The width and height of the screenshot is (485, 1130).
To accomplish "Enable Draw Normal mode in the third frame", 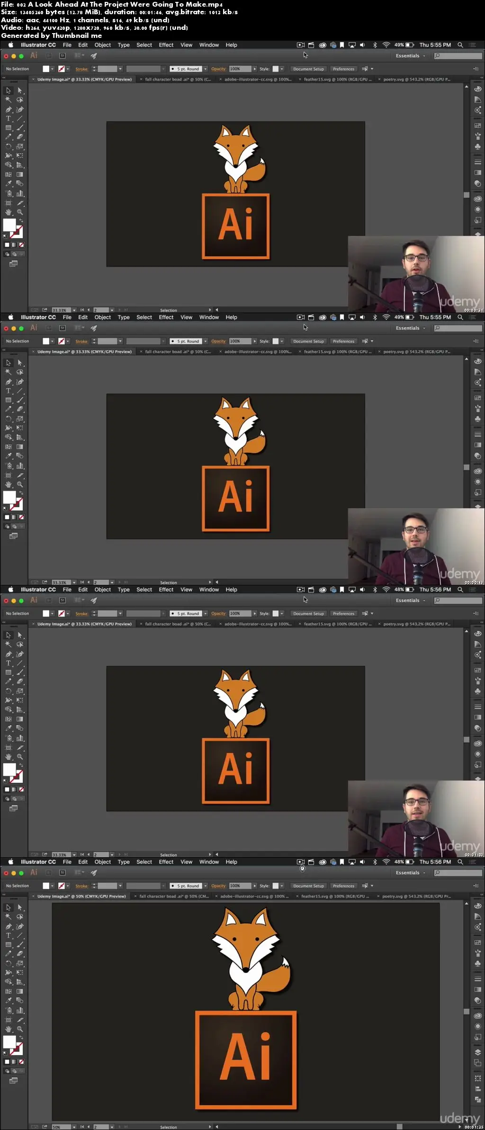I will [x=7, y=798].
